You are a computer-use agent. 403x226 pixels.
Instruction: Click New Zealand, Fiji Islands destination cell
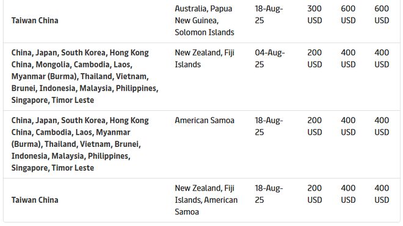coord(205,58)
